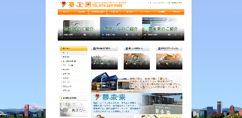Image resolution: width=242 pixels, height=118 pixels.
Task: Toggle sound on the 楽しい仲間たち video
Action: point(135,64)
